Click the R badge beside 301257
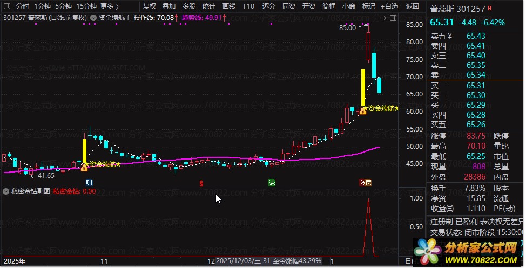 (x=490, y=8)
